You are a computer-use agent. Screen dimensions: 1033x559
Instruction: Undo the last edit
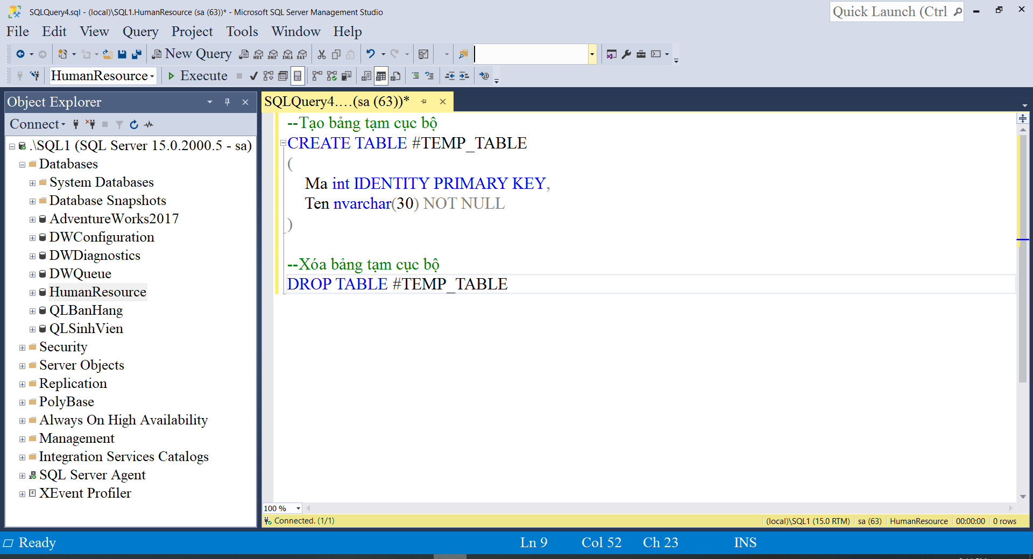click(x=370, y=54)
